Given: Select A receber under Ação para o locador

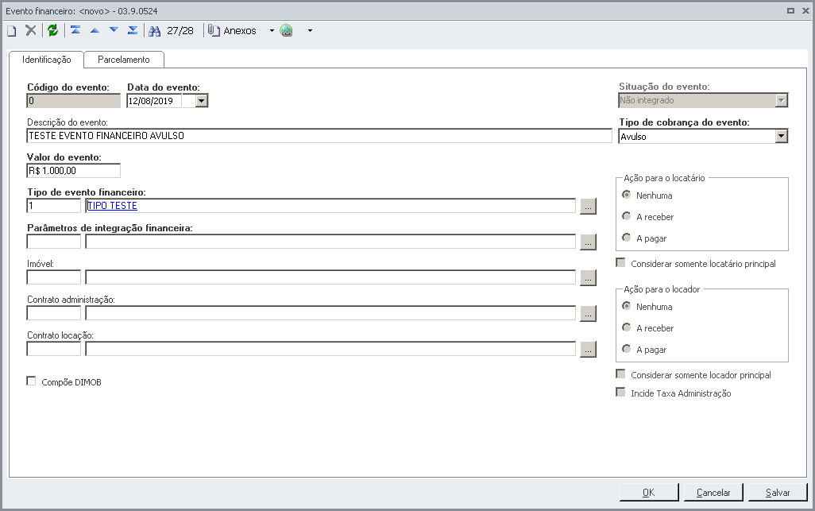Looking at the screenshot, I should (626, 327).
